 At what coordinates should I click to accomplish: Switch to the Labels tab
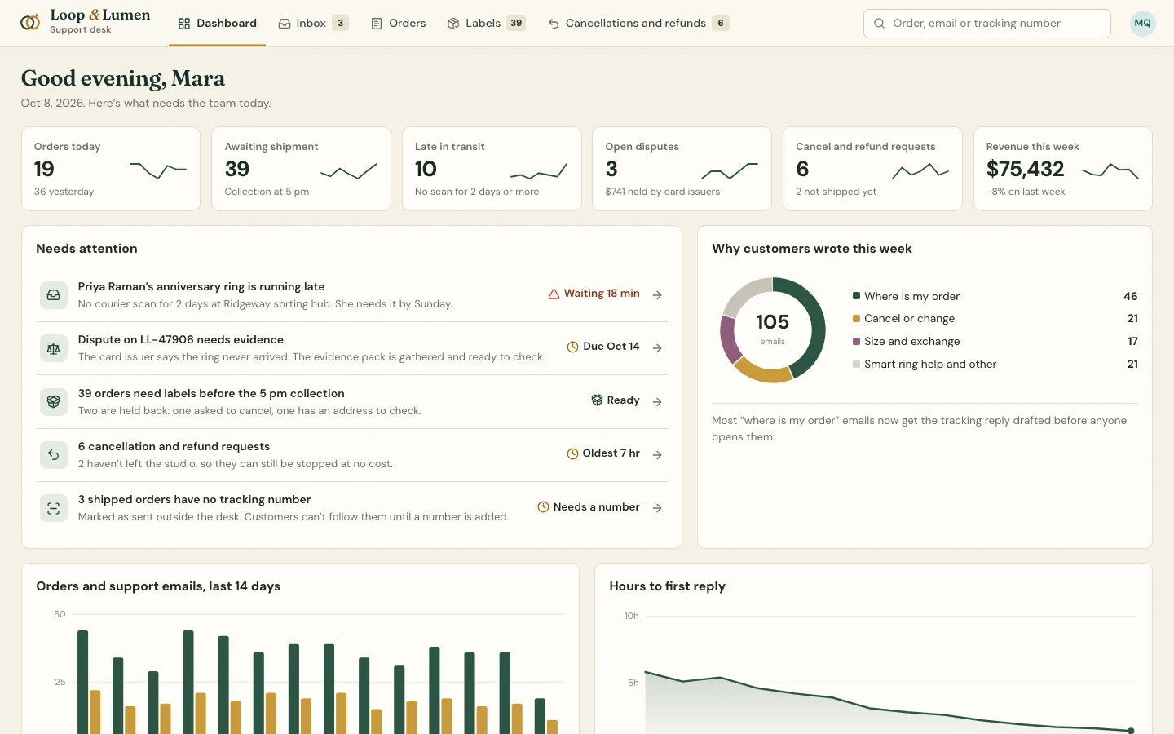click(x=486, y=23)
